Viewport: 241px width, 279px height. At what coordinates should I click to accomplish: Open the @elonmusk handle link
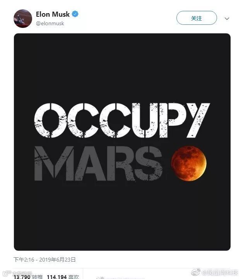tap(50, 24)
